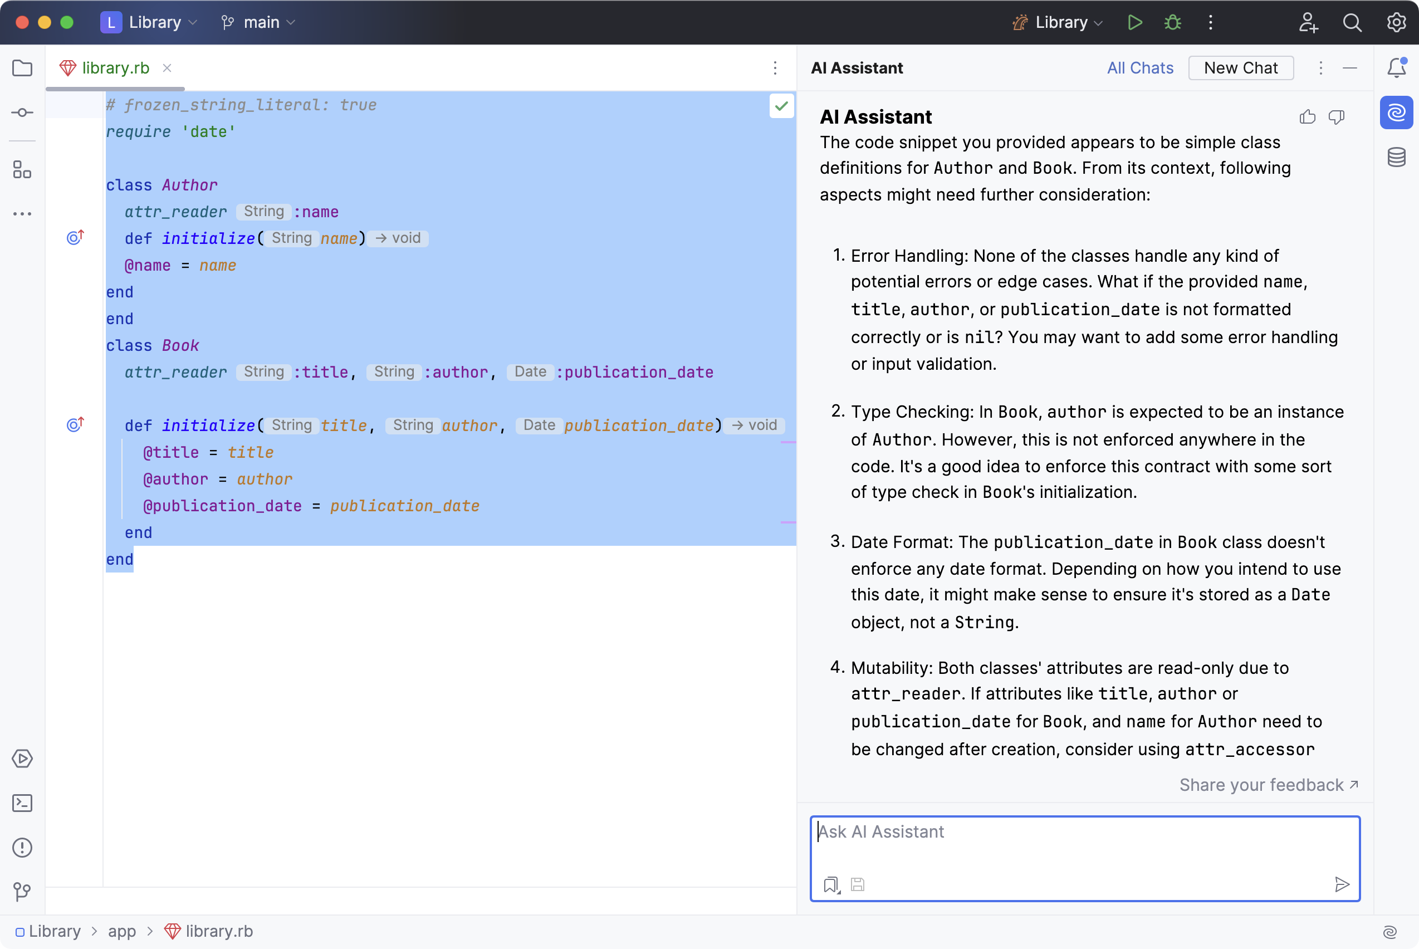The image size is (1419, 949).
Task: Send the AI Assistant prompt
Action: point(1343,884)
